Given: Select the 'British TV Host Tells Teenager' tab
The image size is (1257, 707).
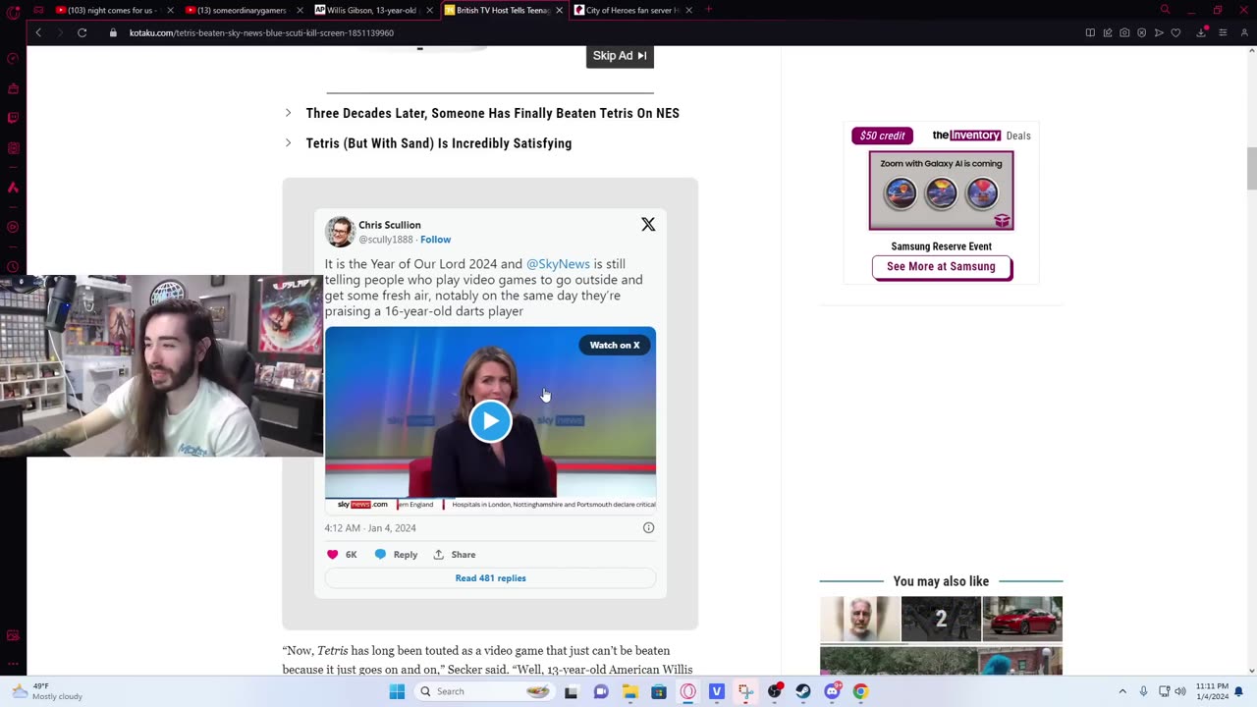Looking at the screenshot, I should point(504,10).
